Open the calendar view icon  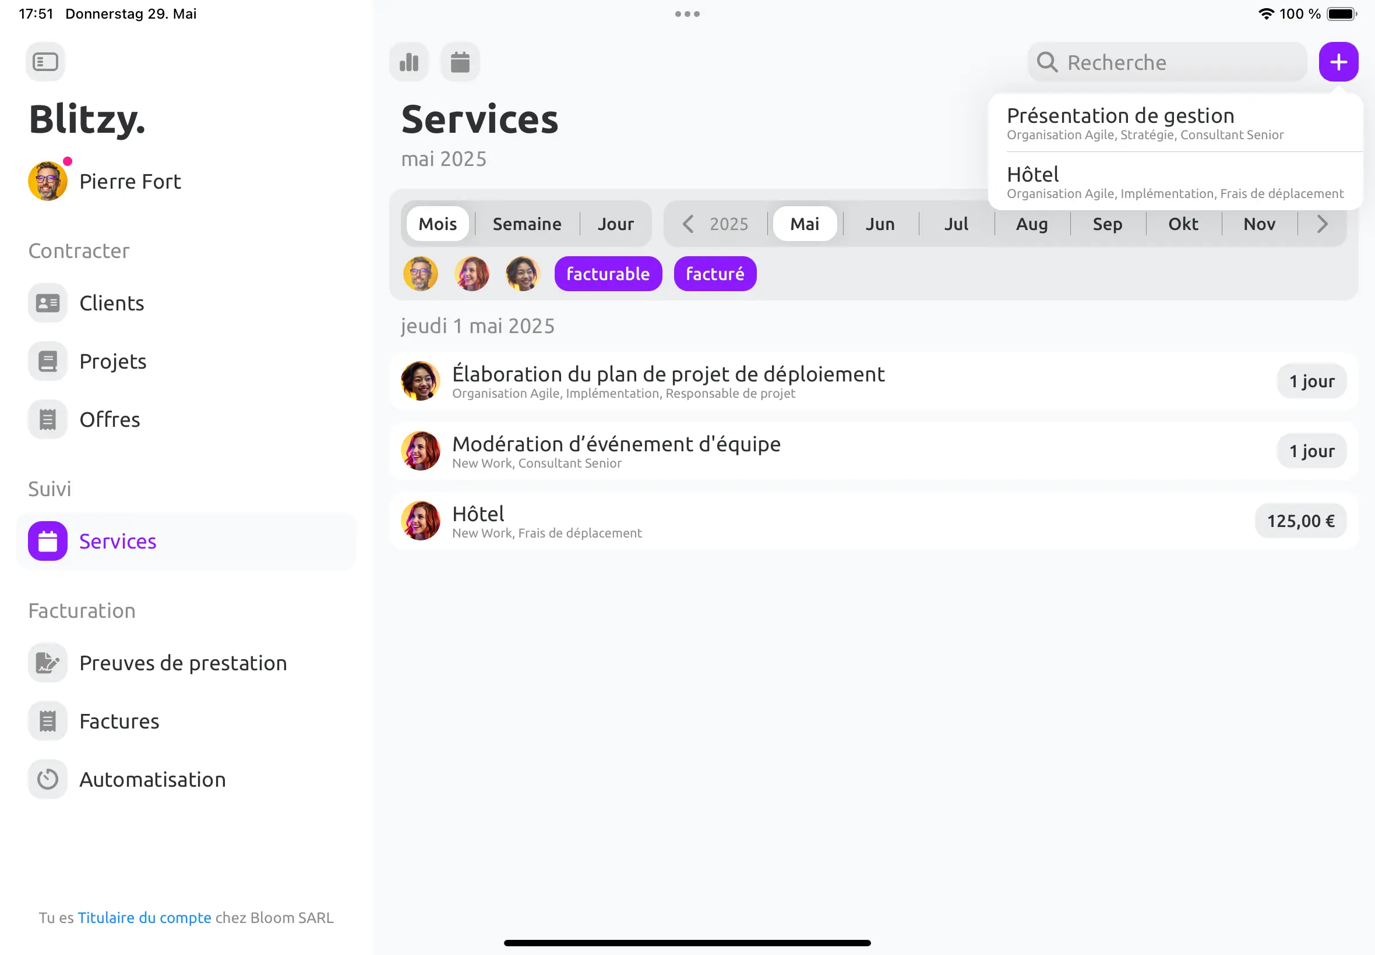tap(460, 62)
